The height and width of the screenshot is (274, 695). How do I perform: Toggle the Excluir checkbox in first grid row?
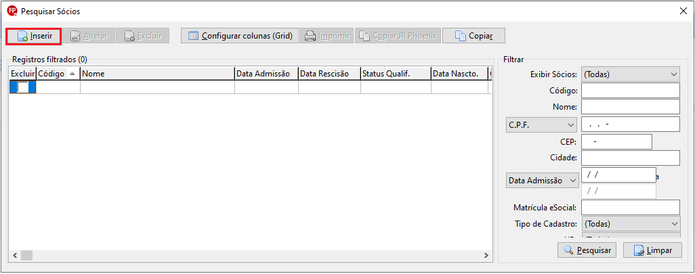(22, 87)
